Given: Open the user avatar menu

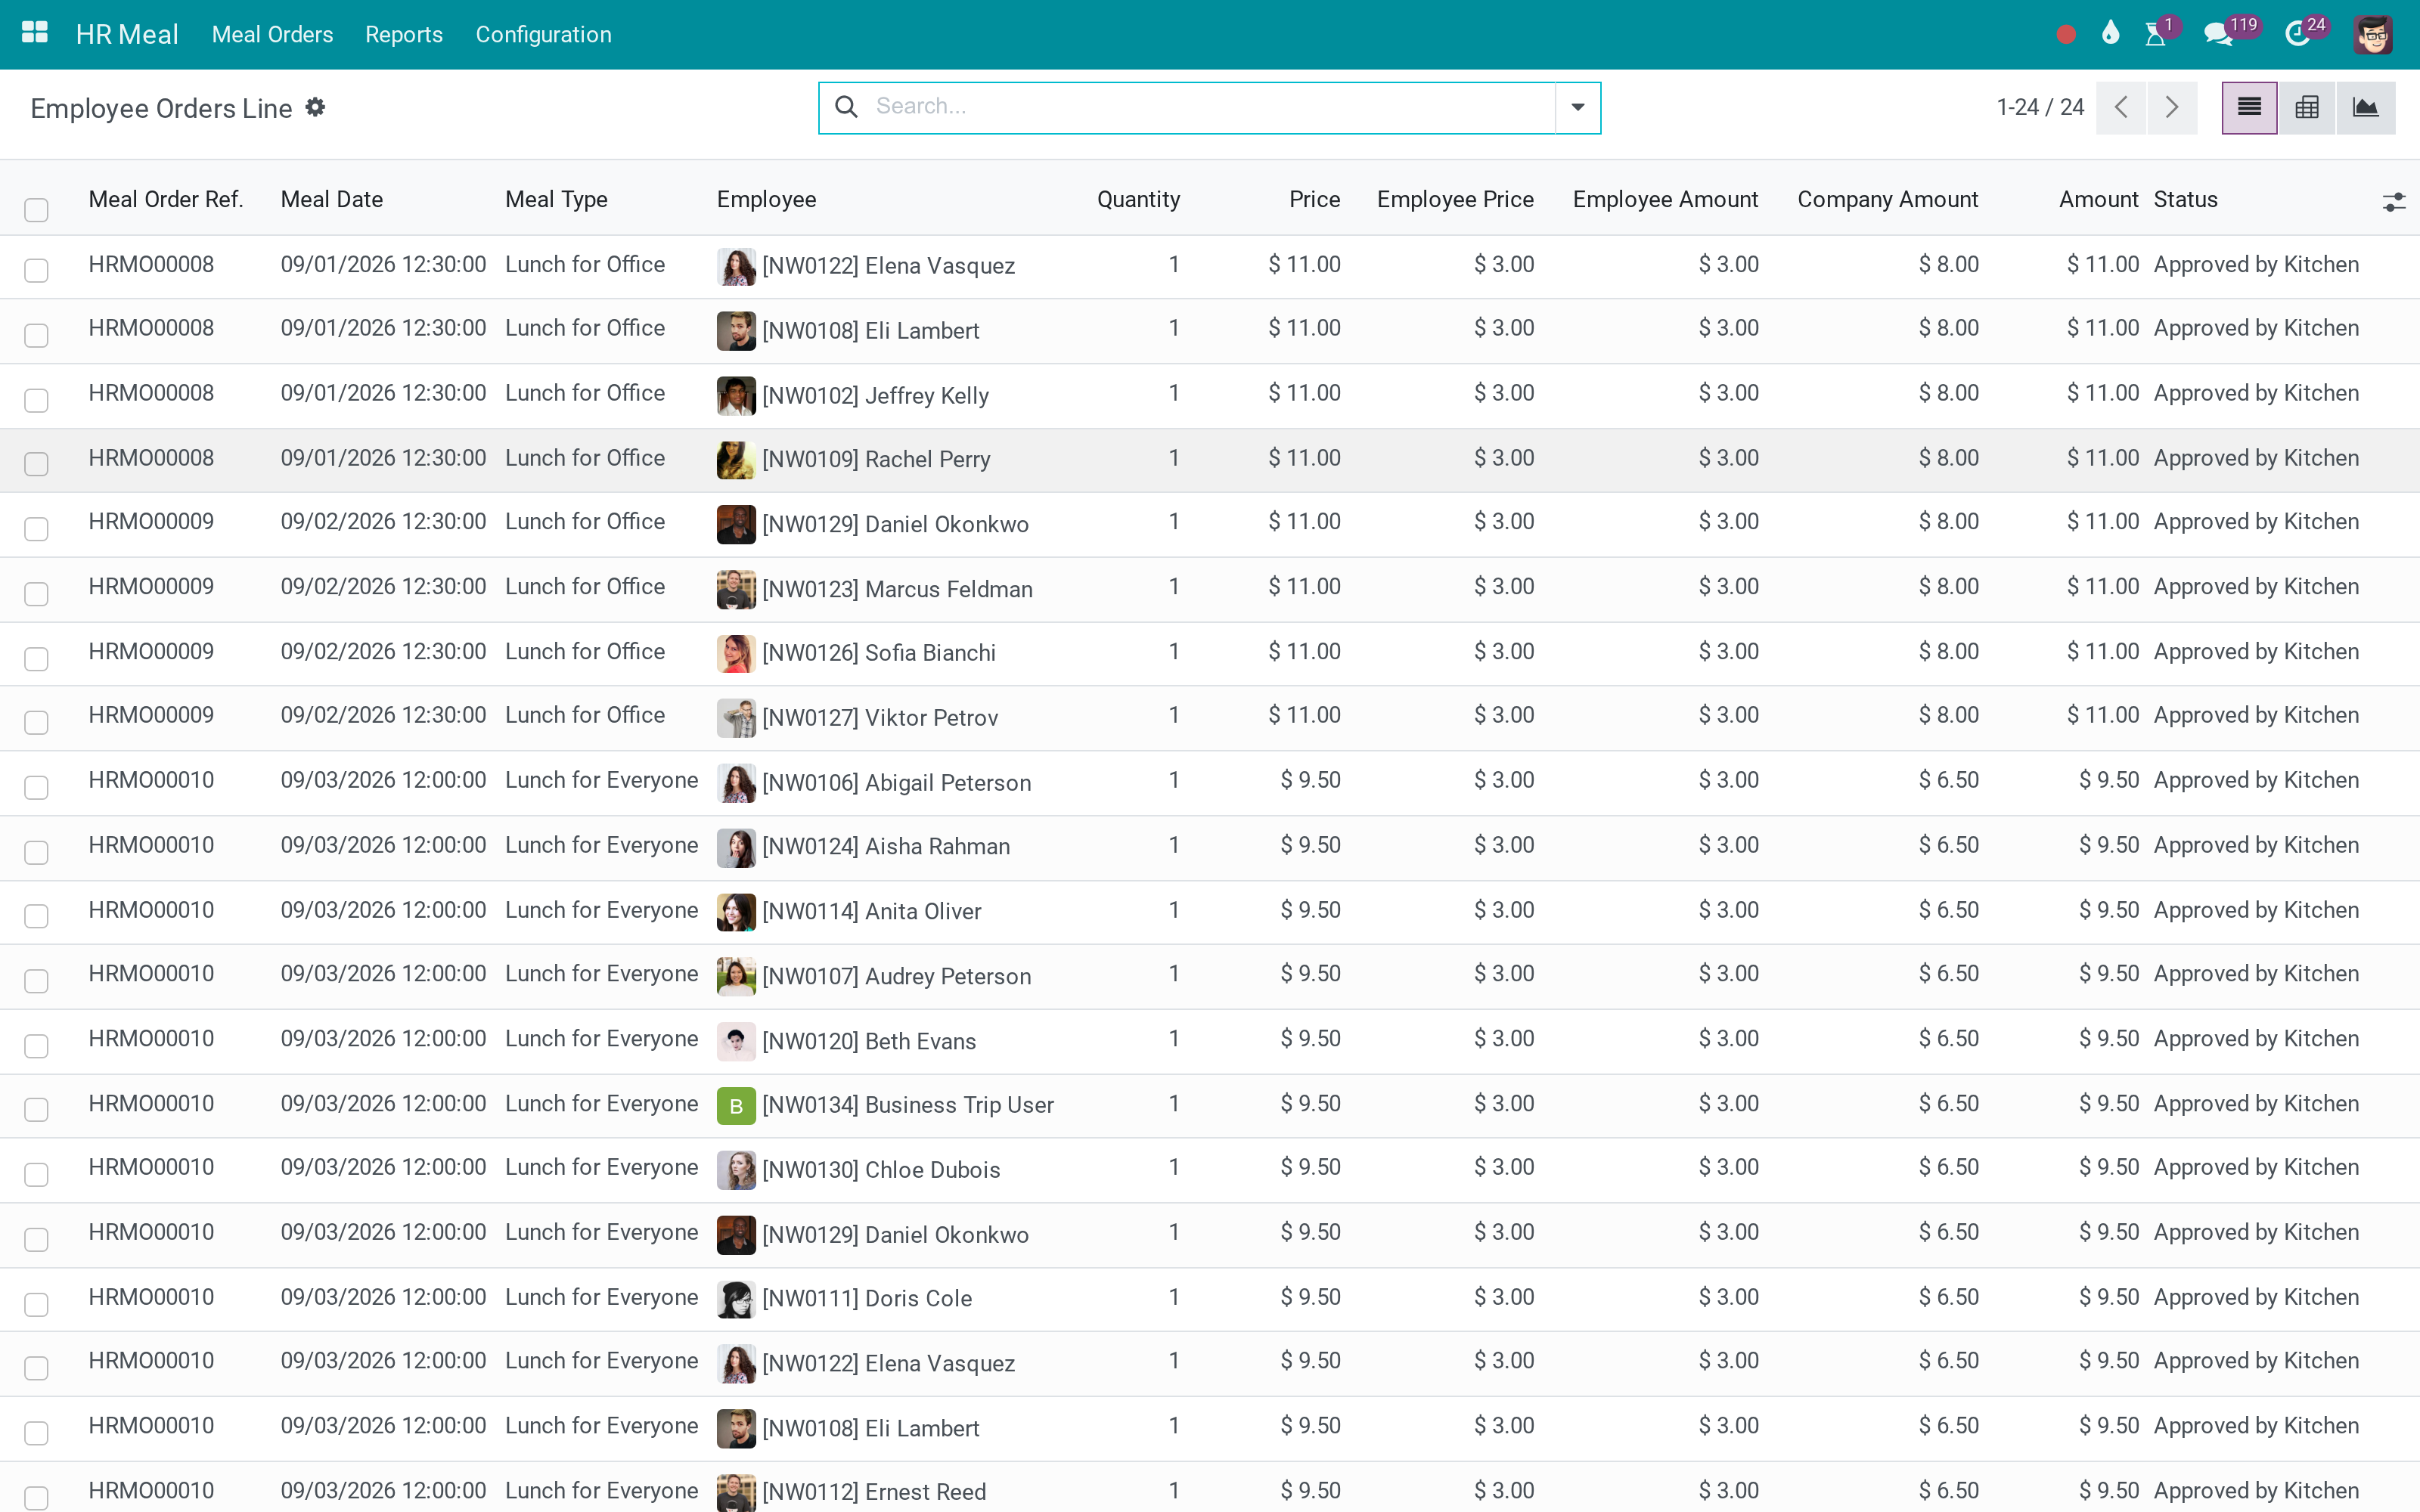Looking at the screenshot, I should 2373,35.
